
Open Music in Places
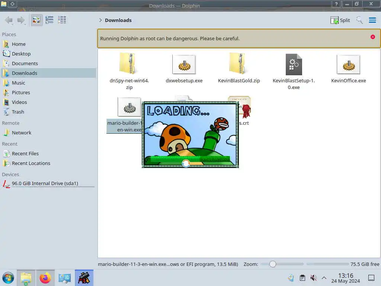point(48,83)
